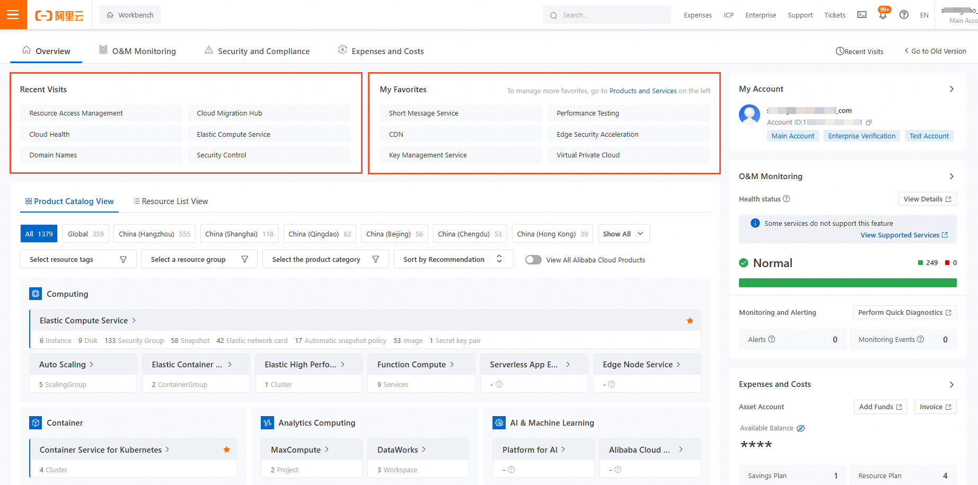978x485 pixels.
Task: Switch to Expenses and Costs tab
Action: point(381,51)
